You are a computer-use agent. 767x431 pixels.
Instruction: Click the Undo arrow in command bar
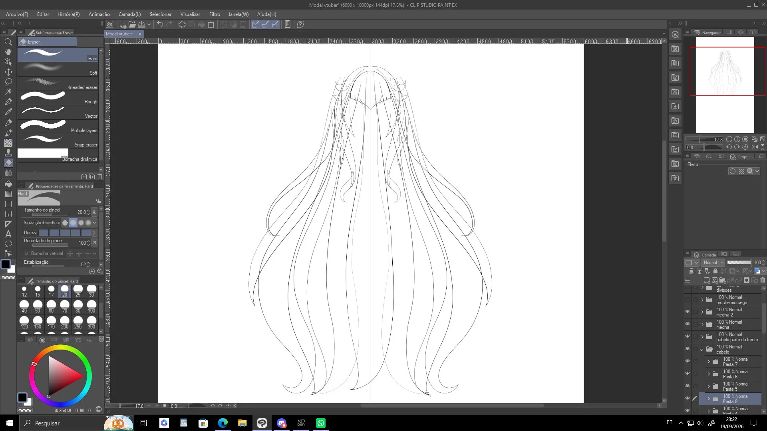(x=160, y=24)
